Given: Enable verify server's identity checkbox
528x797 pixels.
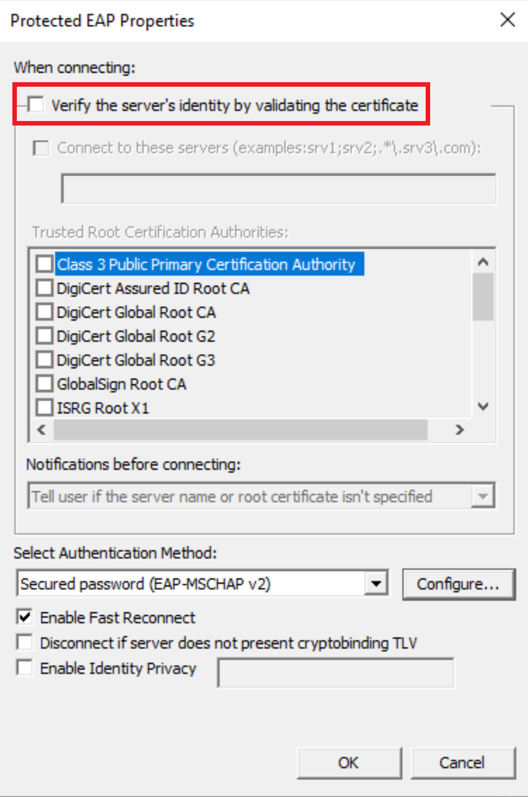Looking at the screenshot, I should [x=37, y=105].
